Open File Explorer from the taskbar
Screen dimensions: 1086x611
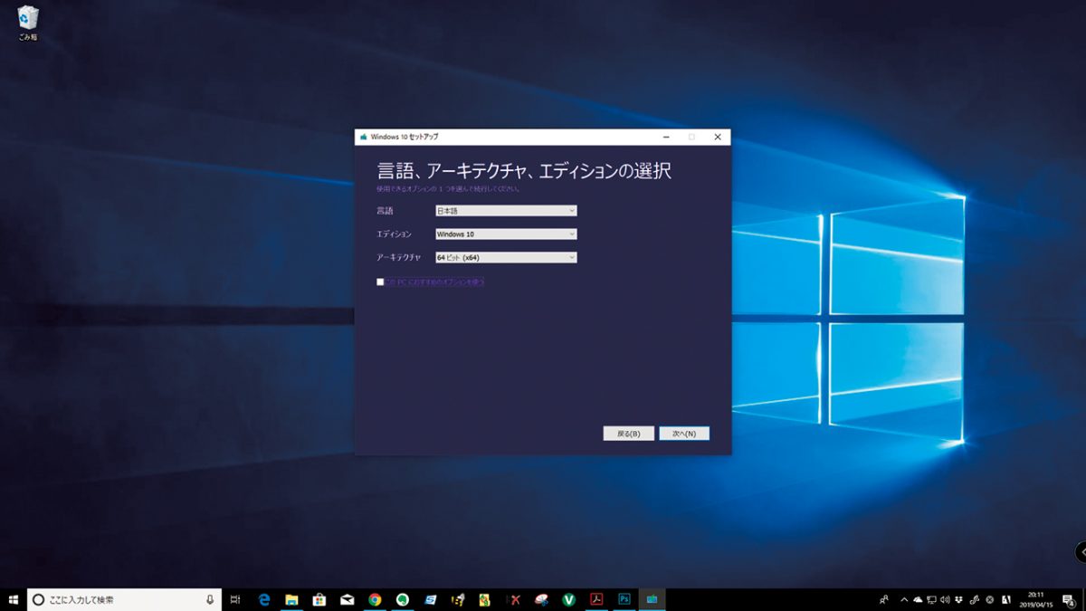click(x=292, y=599)
